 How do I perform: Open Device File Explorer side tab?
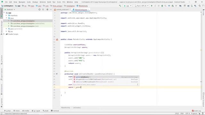(x=204, y=100)
